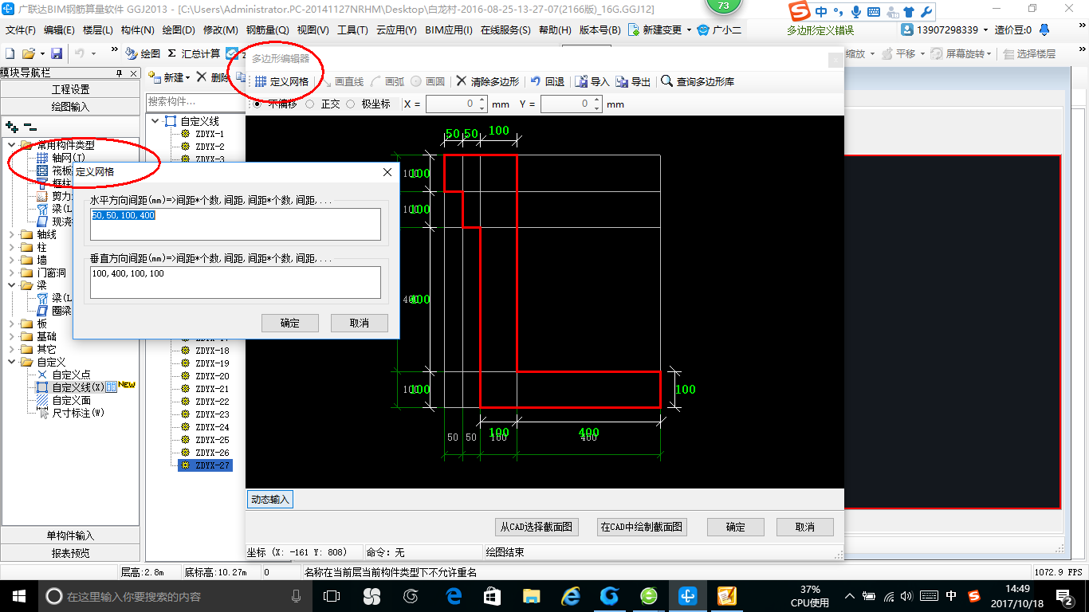Select the 画圆 draw circle tool
The height and width of the screenshot is (612, 1089).
tap(428, 81)
